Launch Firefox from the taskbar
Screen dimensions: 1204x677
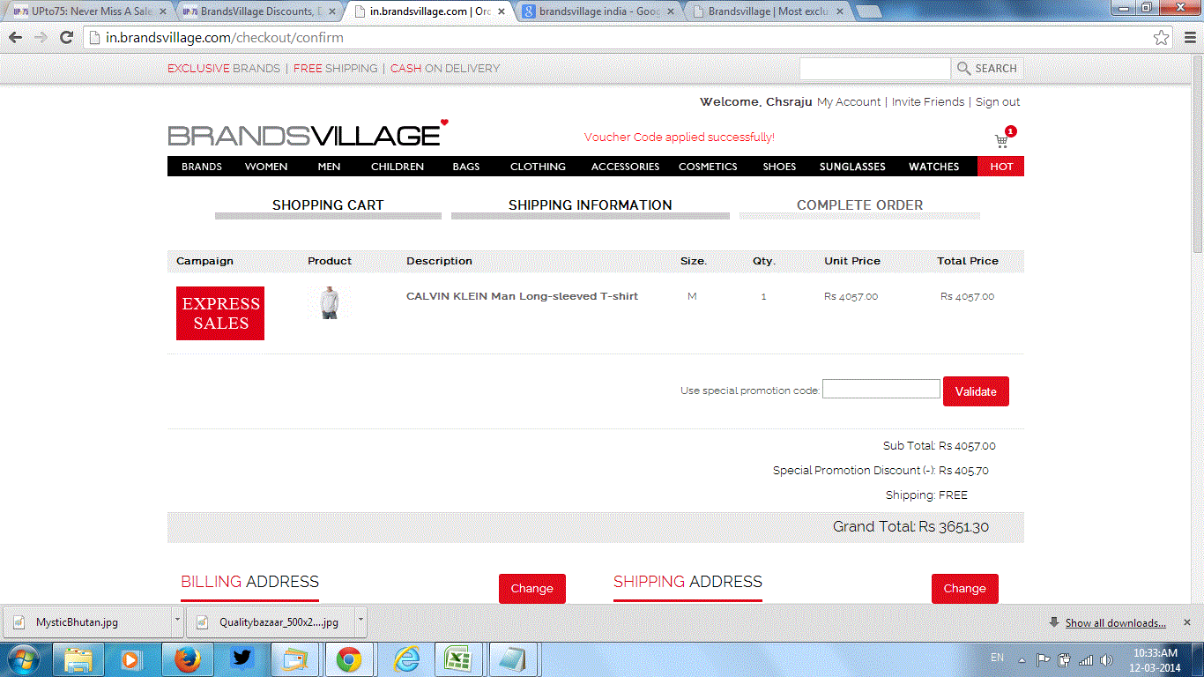(187, 659)
